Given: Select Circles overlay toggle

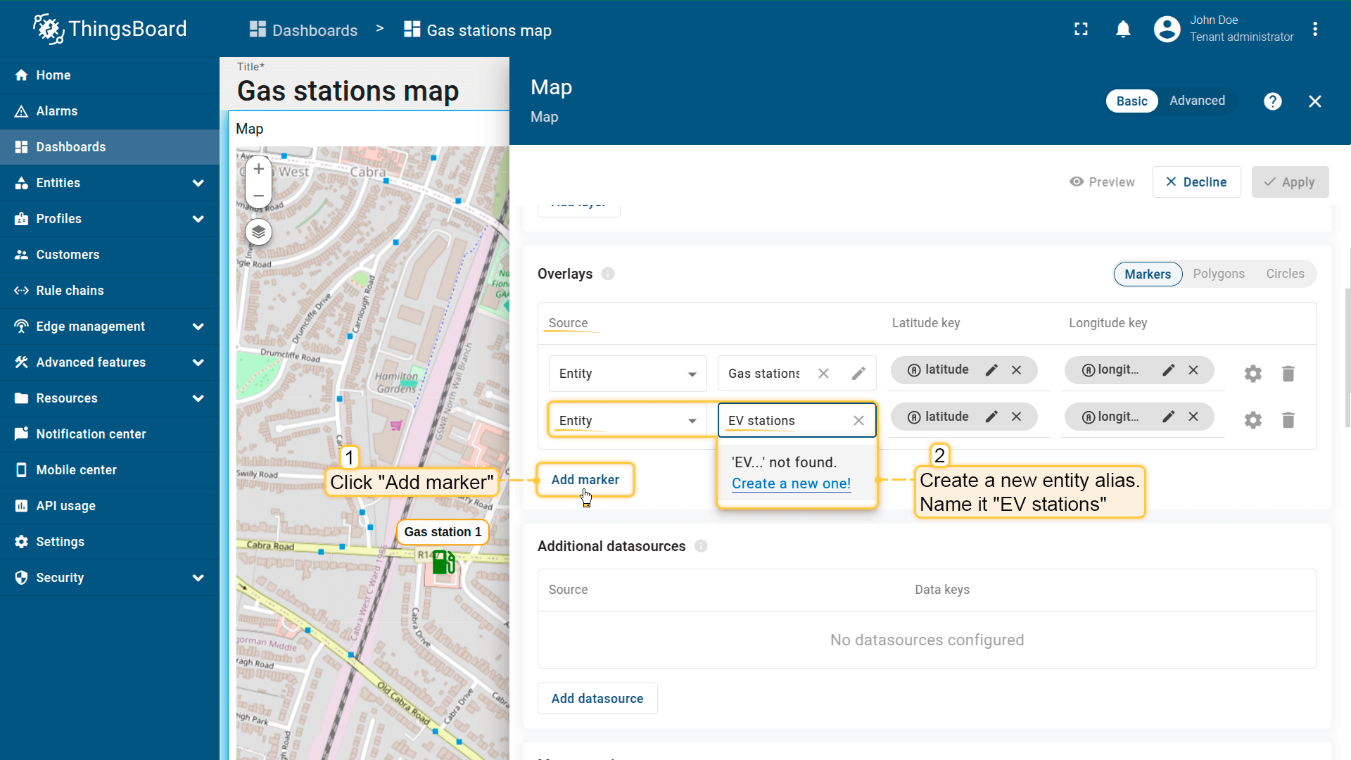Looking at the screenshot, I should tap(1285, 274).
